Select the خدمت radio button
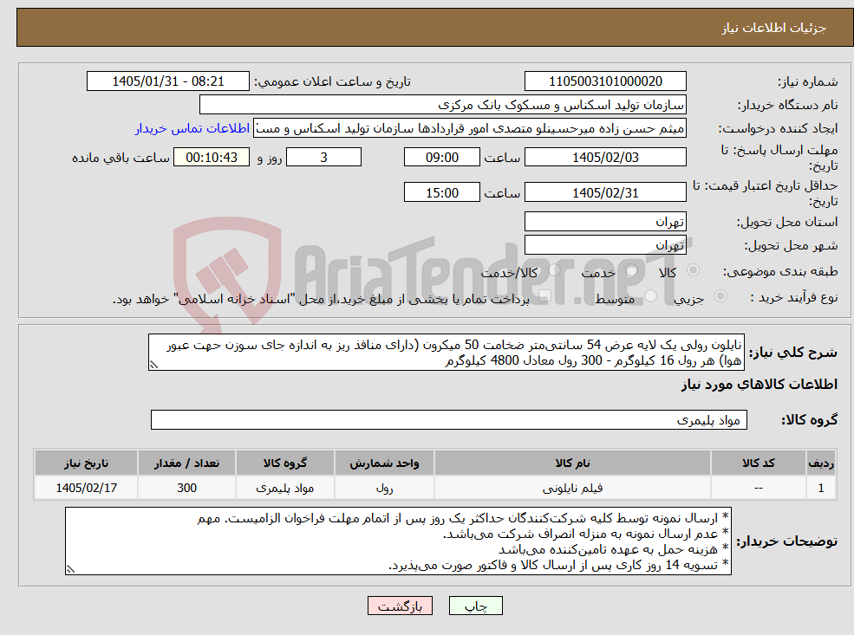This screenshot has height=635, width=854. point(632,270)
